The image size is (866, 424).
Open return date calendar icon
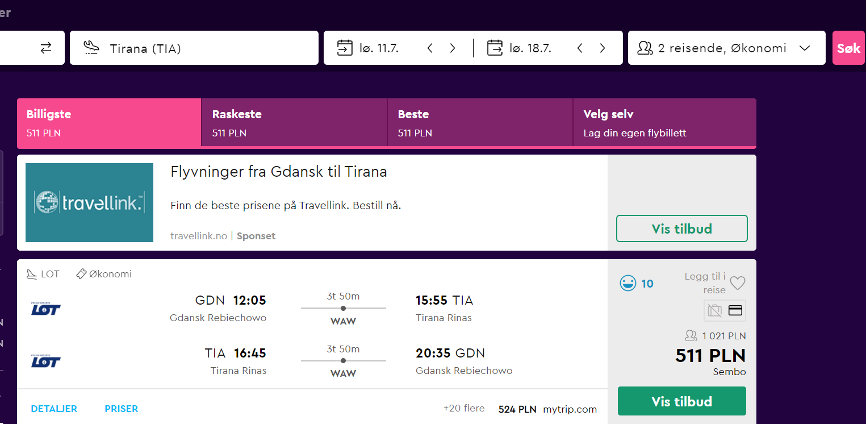tap(495, 48)
